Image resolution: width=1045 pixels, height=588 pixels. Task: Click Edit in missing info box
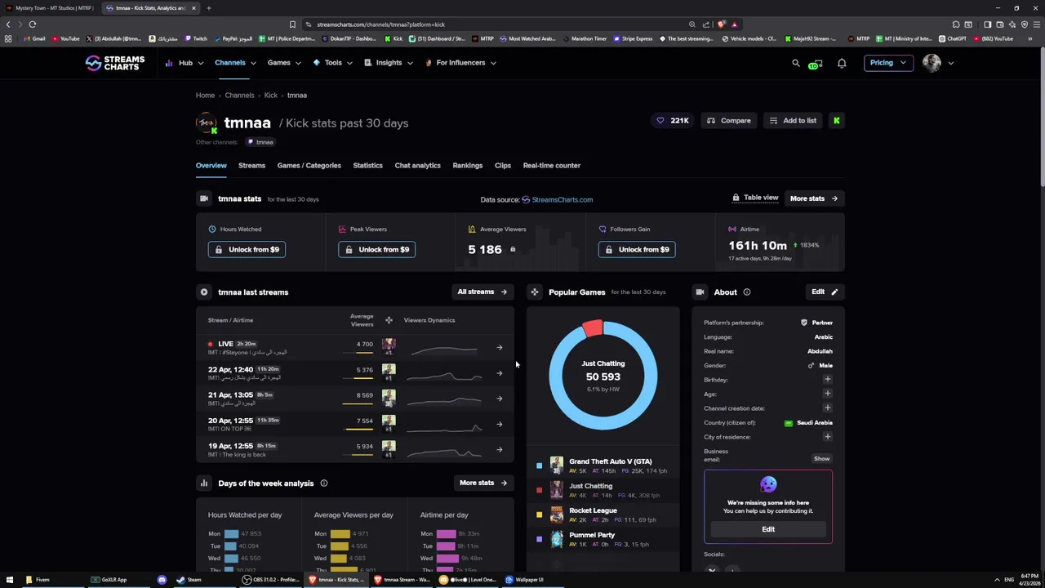pyautogui.click(x=768, y=529)
